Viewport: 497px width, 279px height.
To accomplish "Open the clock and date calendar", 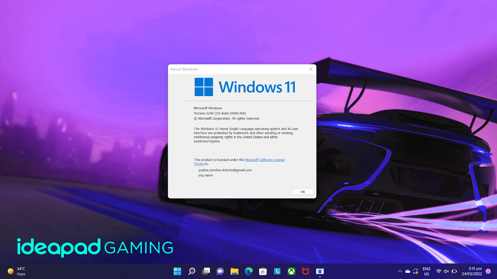I will (472, 271).
